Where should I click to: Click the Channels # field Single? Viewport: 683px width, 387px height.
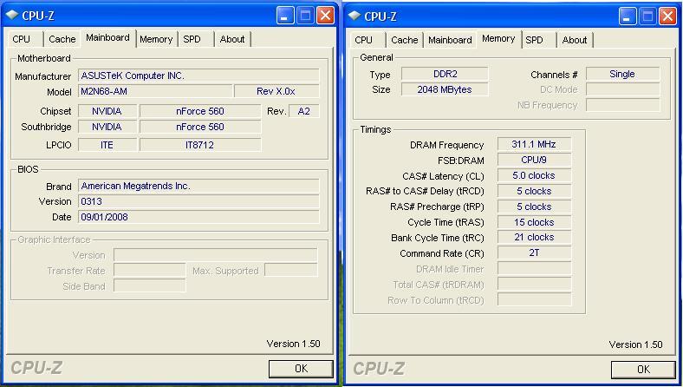coord(622,74)
